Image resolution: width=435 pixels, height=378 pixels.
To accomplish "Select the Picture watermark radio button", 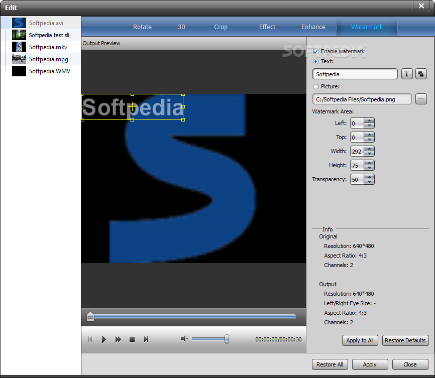I will point(315,86).
